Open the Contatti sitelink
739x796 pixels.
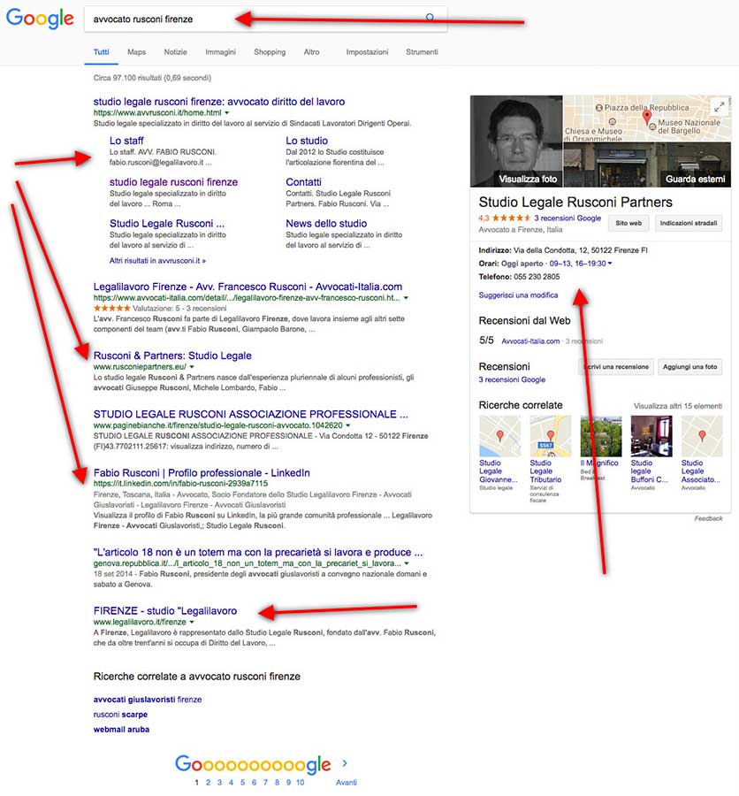303,181
